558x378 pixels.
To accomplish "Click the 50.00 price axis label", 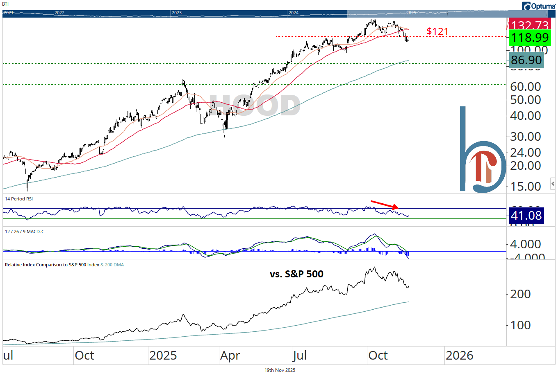I will 526,100.
